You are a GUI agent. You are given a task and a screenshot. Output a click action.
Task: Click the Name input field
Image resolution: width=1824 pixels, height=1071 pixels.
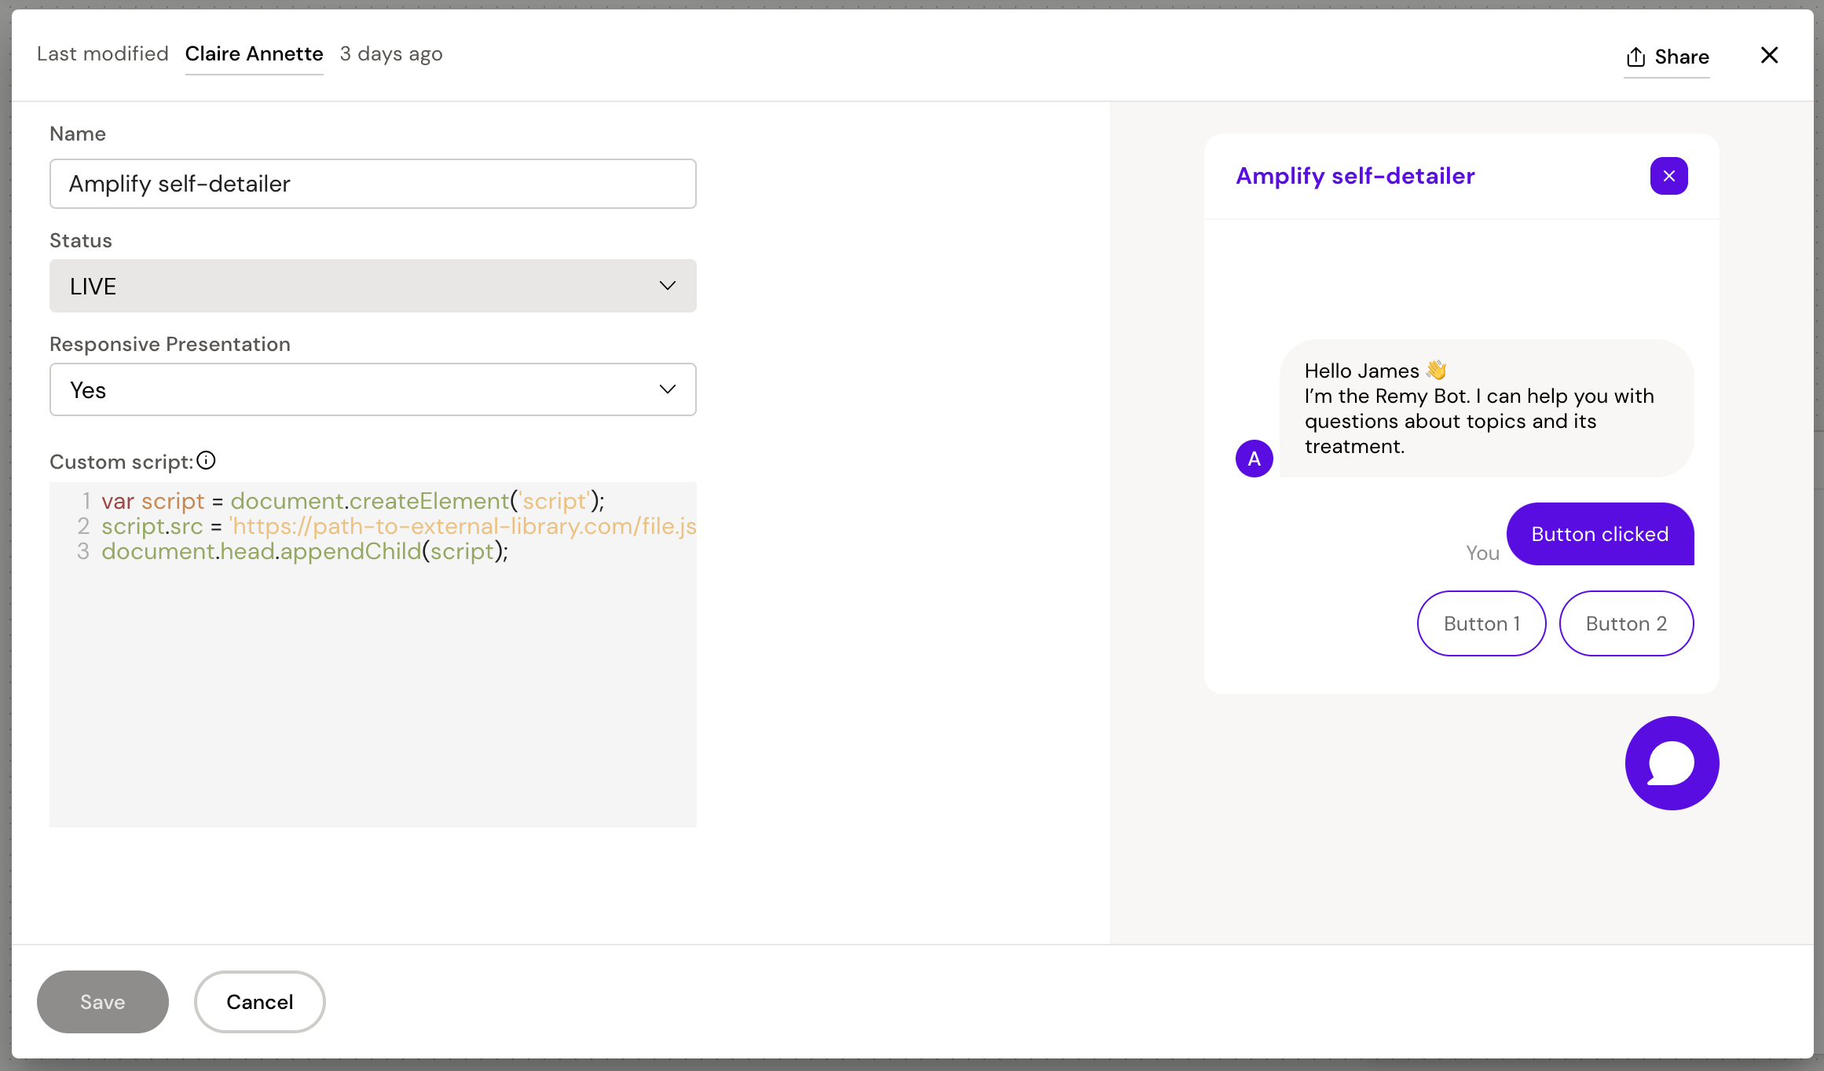[x=372, y=184]
